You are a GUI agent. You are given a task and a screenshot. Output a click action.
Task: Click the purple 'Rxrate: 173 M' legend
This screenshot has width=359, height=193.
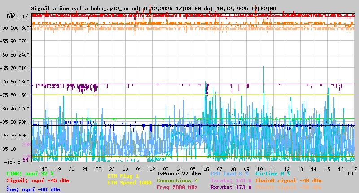[x=231, y=187]
